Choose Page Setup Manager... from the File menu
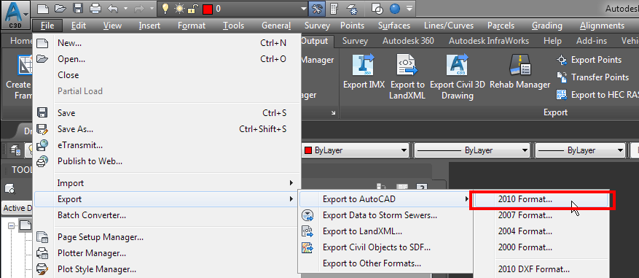 pos(167,236)
